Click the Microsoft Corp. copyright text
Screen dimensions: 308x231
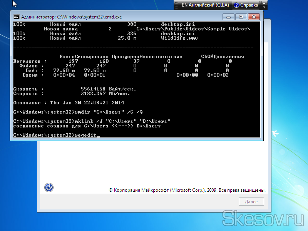pyautogui.click(x=187, y=190)
